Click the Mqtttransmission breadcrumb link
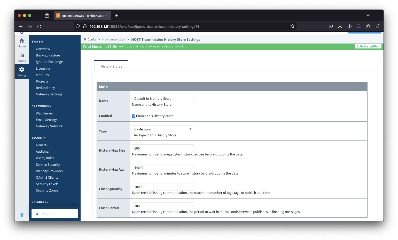 point(114,39)
